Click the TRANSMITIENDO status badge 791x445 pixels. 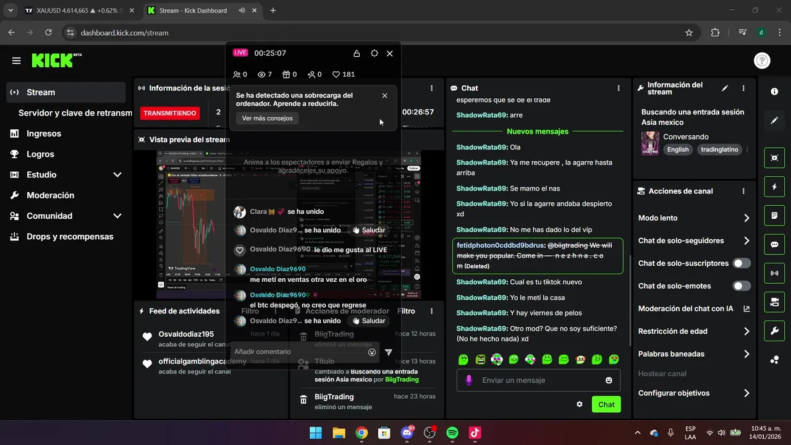(170, 113)
